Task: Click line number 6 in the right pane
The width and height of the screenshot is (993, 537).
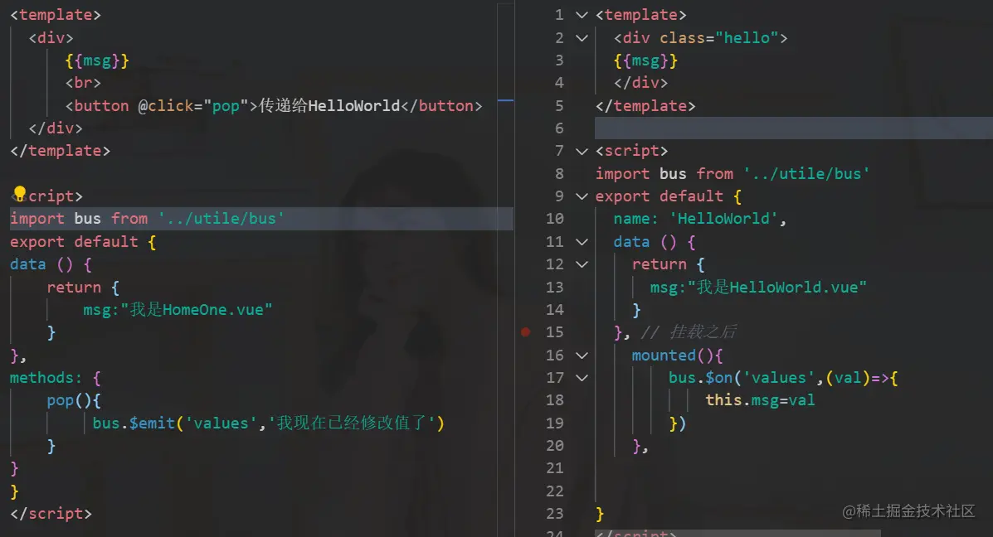Action: 558,128
